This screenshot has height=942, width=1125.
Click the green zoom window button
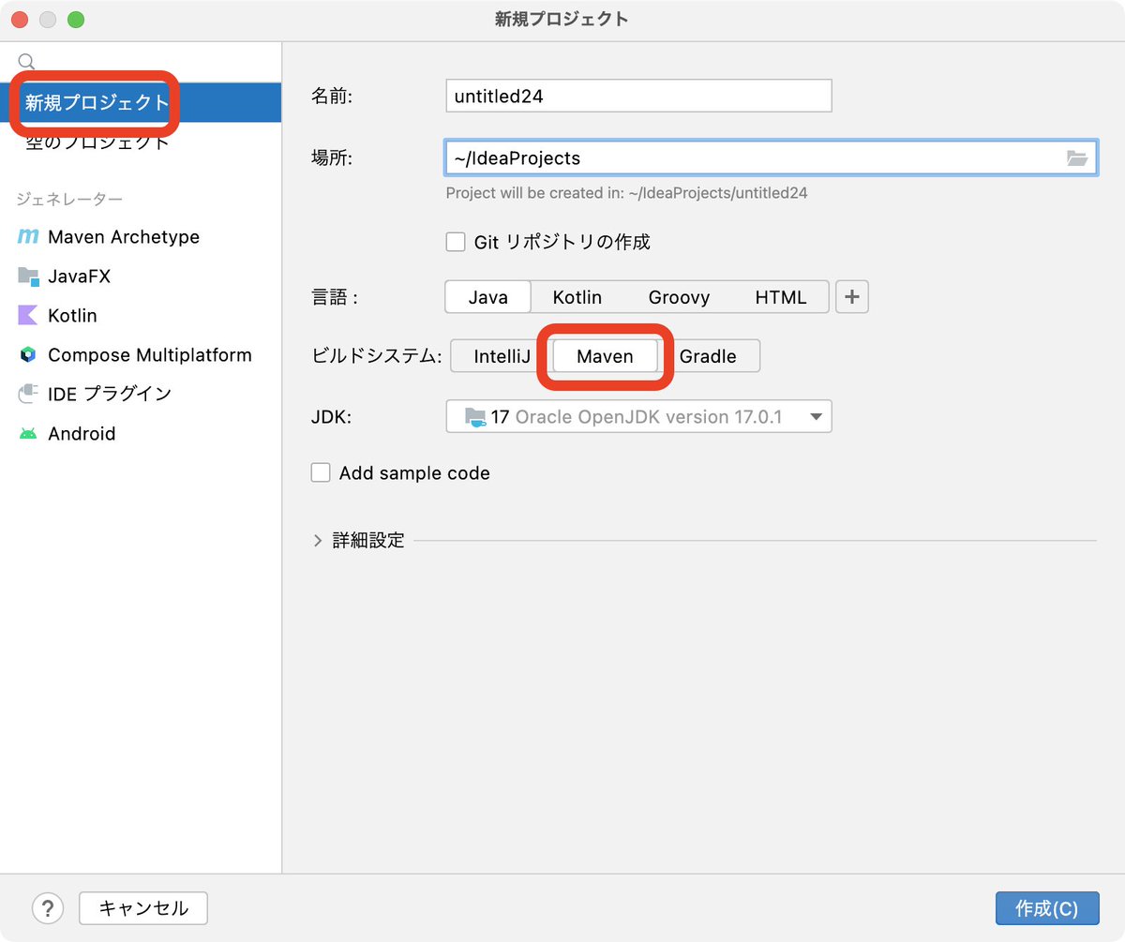(76, 20)
